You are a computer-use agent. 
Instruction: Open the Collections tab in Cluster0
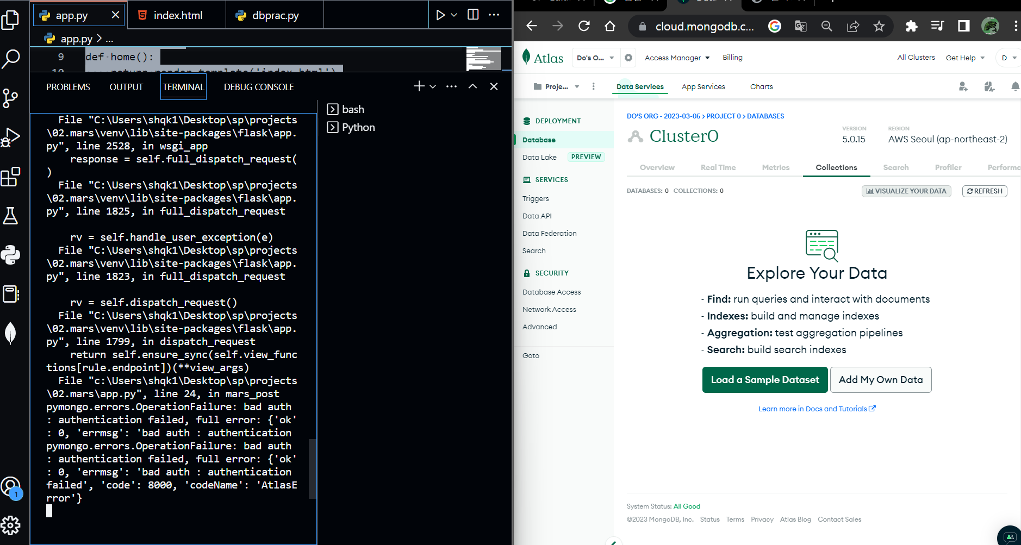click(x=836, y=167)
